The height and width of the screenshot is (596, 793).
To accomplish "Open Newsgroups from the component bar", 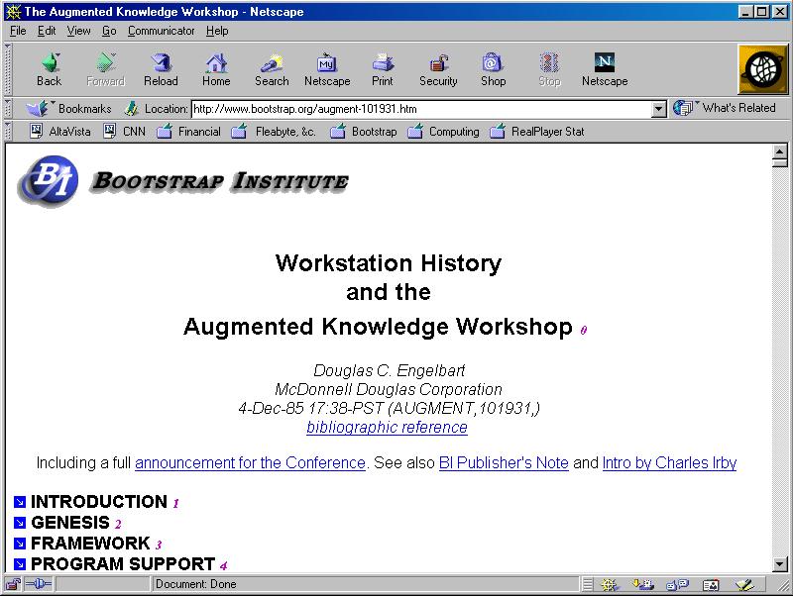I will point(678,585).
